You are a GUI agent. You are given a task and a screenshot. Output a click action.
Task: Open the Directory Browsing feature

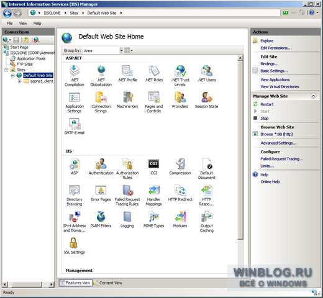(75, 196)
